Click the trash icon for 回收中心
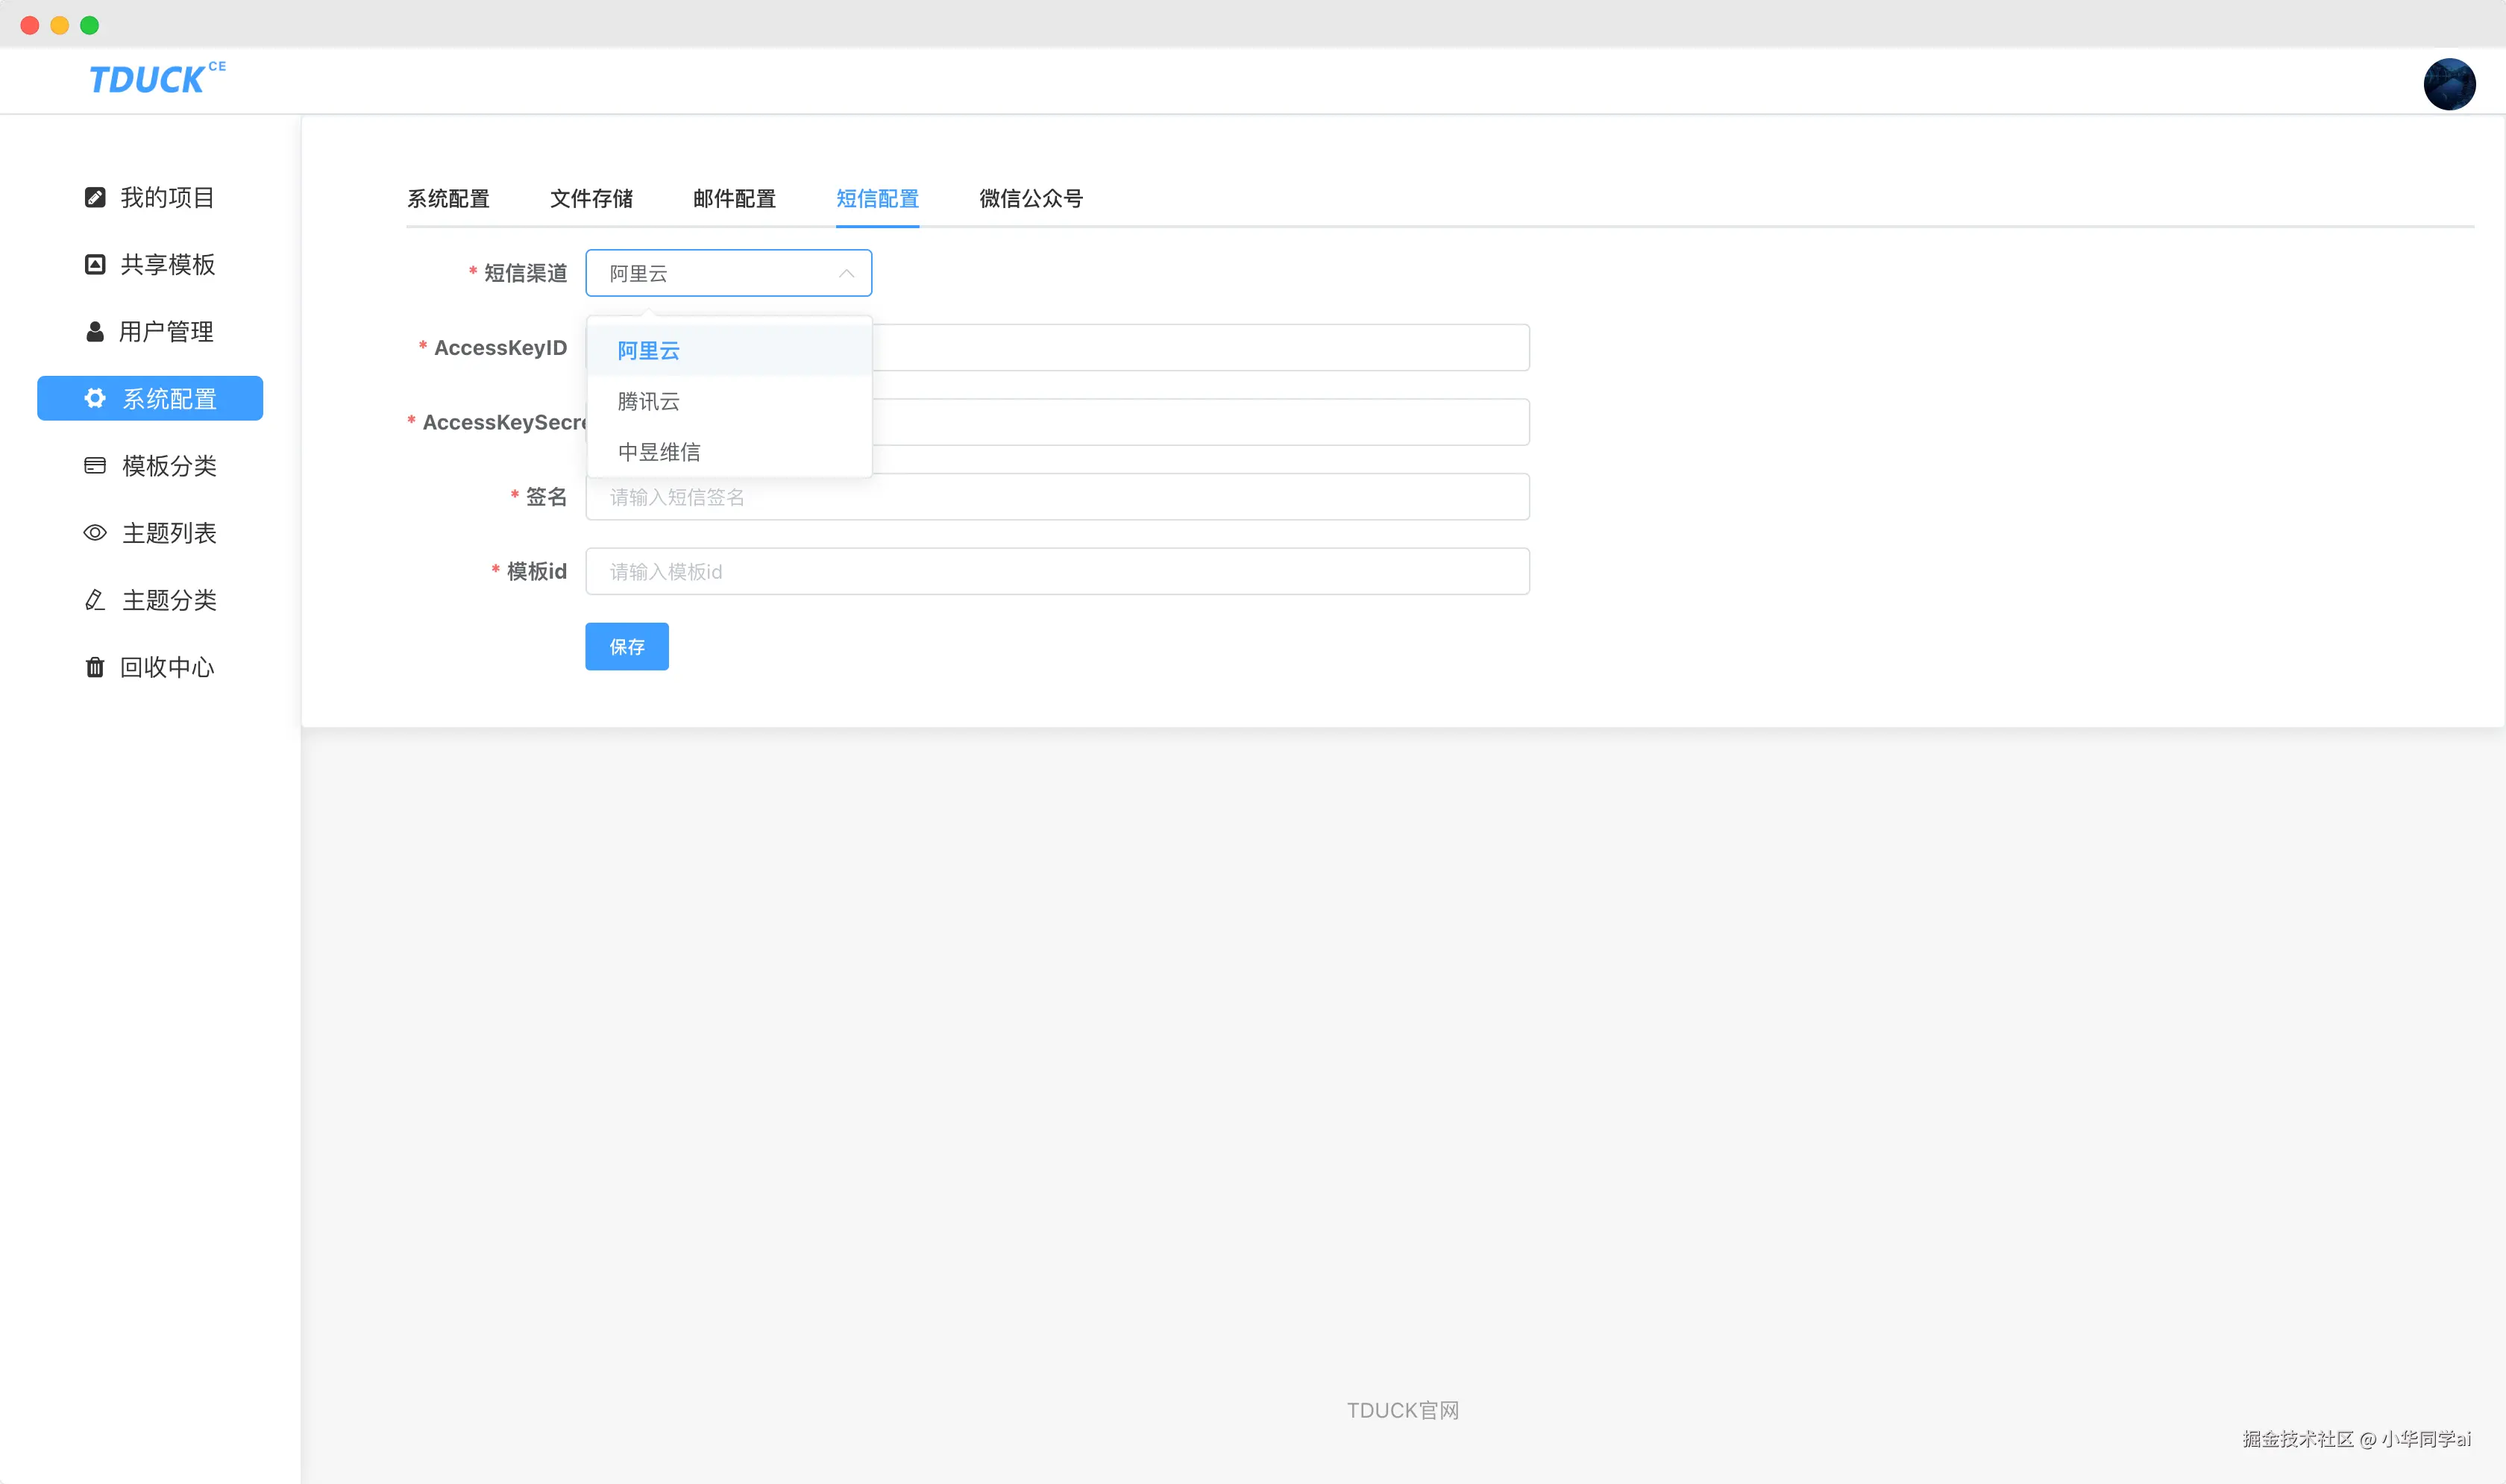This screenshot has height=1484, width=2506. click(x=95, y=667)
